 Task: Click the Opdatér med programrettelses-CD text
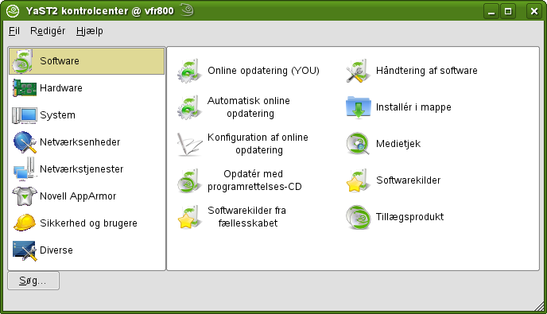[x=254, y=180]
